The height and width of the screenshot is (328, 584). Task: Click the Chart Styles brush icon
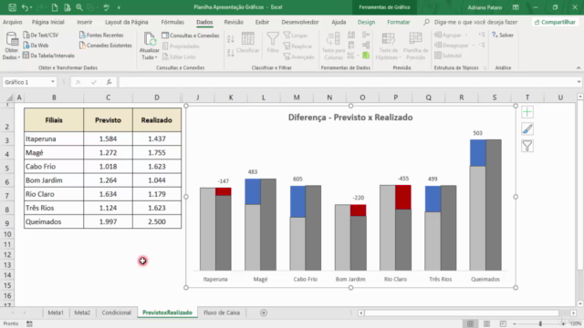coord(527,129)
